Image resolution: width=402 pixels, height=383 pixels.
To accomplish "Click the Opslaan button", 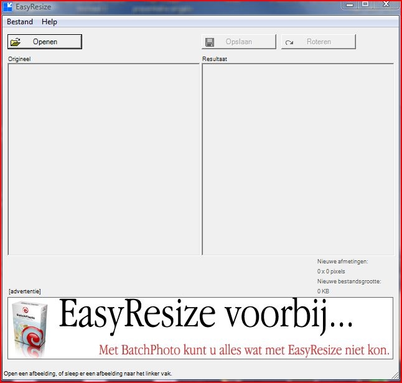I will [x=239, y=42].
